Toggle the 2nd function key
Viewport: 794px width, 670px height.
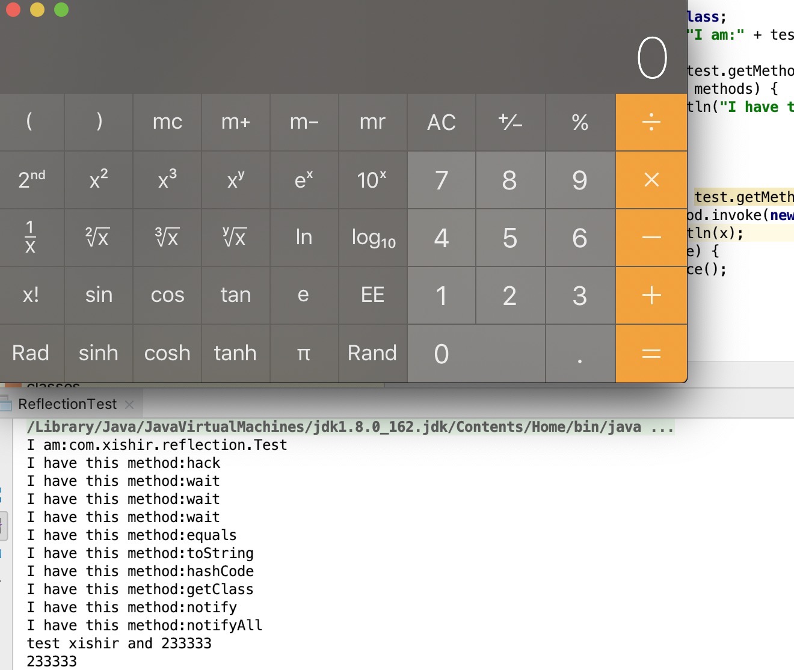pos(32,180)
